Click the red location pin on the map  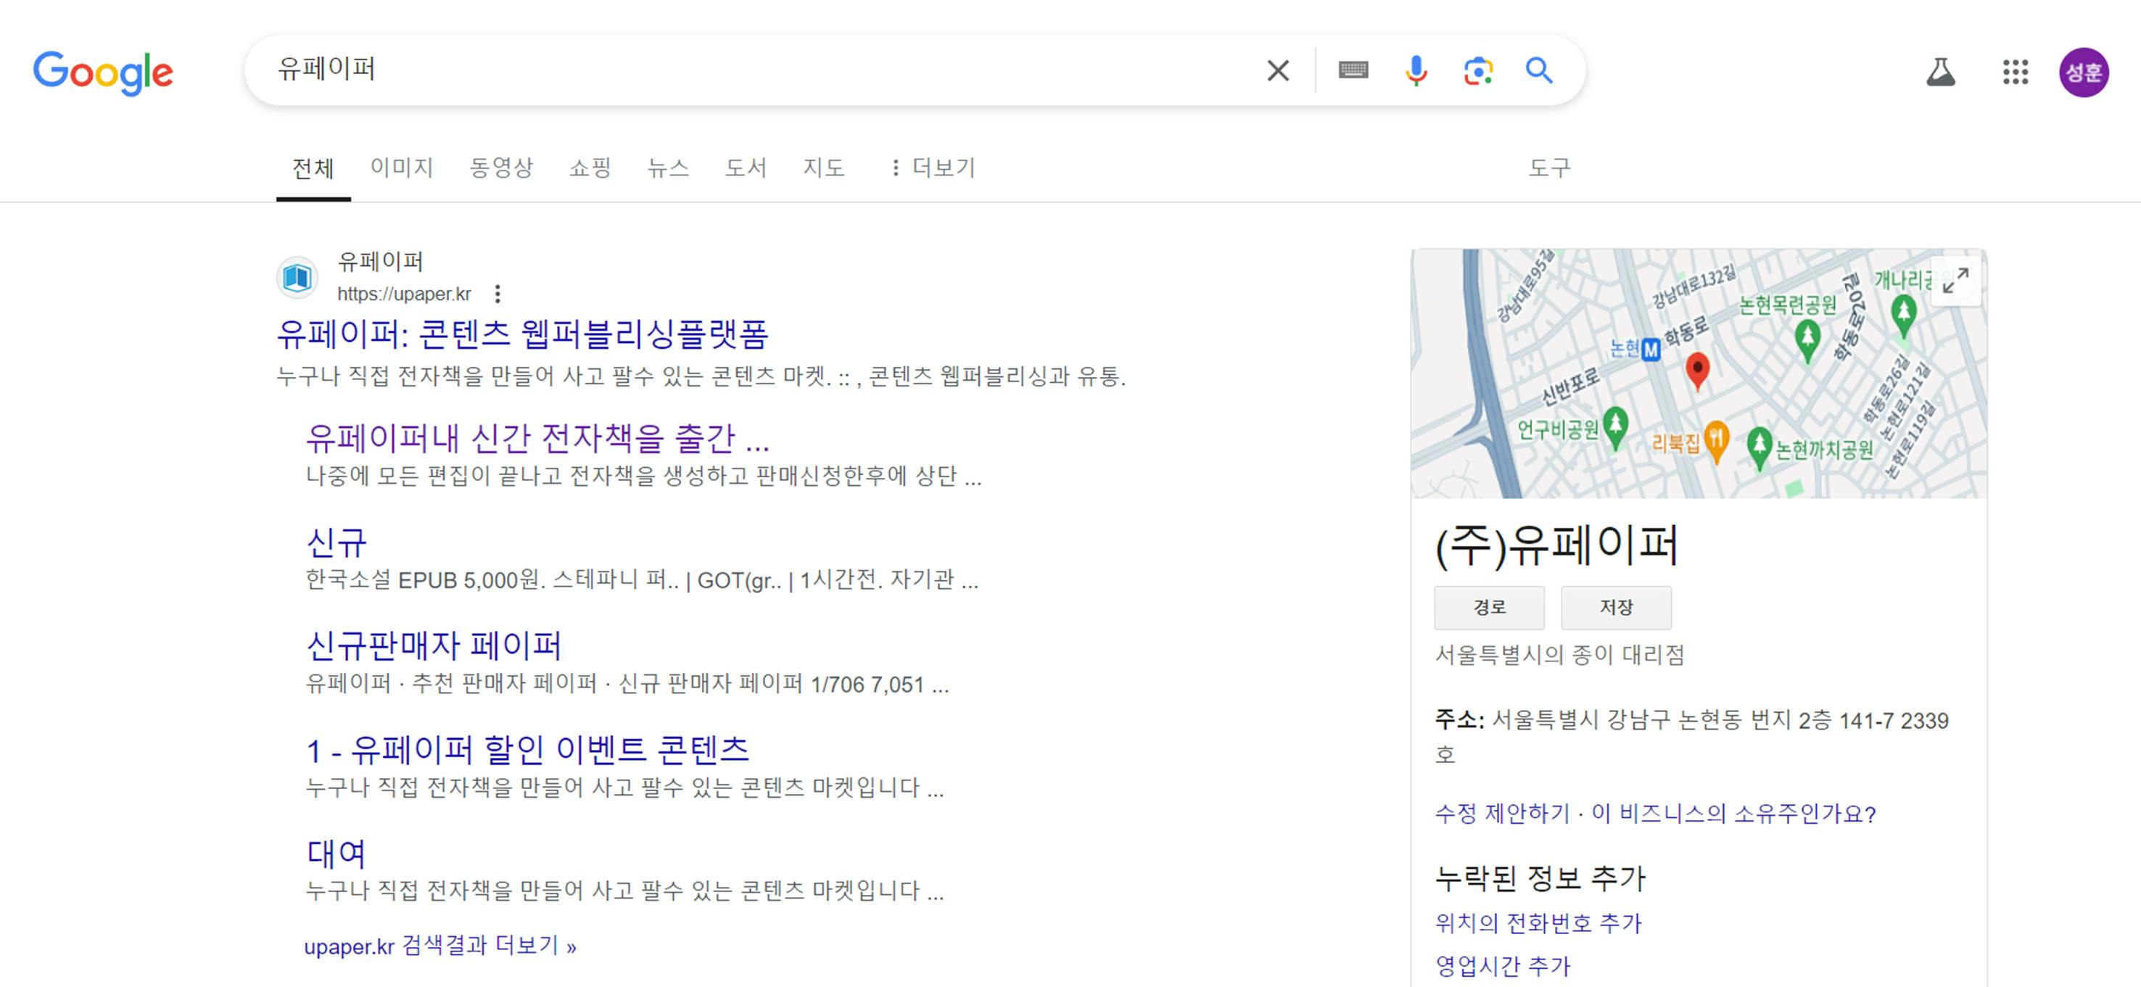pyautogui.click(x=1697, y=369)
